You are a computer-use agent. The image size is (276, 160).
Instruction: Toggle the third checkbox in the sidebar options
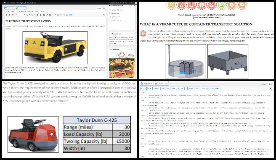coord(110,17)
